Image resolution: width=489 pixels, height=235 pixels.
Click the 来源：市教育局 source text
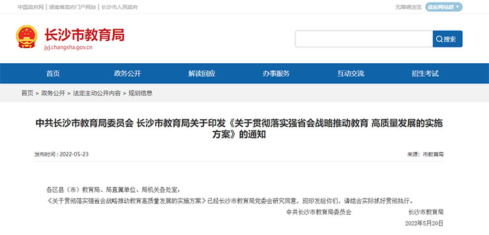click(x=425, y=154)
